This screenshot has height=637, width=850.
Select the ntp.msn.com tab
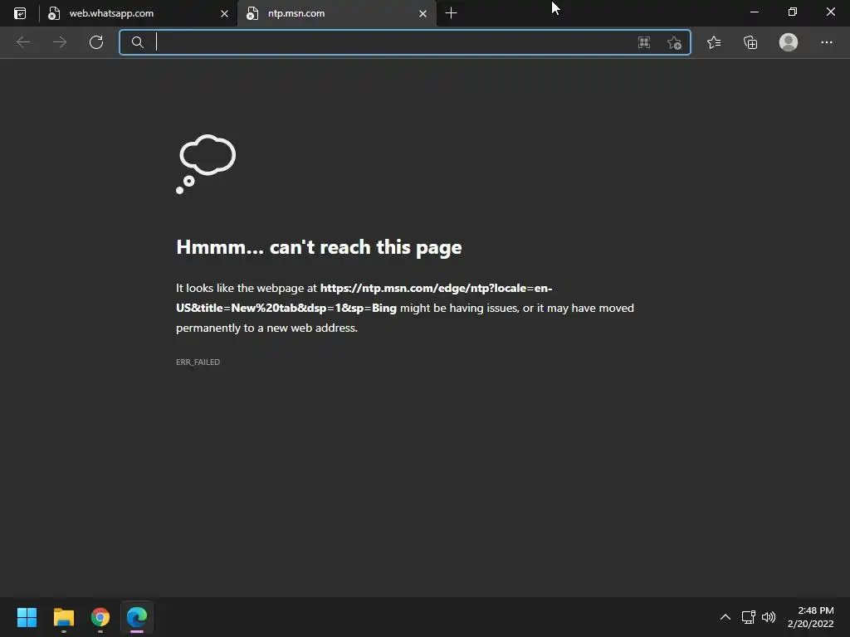(x=337, y=13)
